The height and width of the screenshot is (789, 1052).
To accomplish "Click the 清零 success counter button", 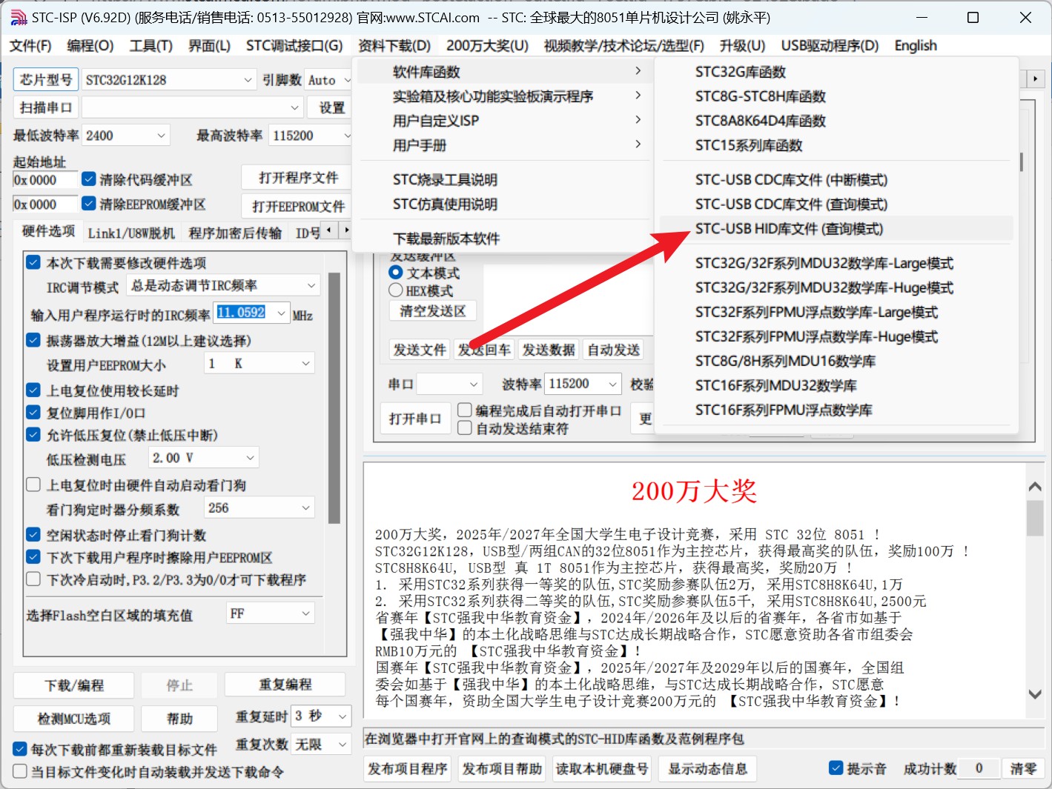I will 1023,769.
